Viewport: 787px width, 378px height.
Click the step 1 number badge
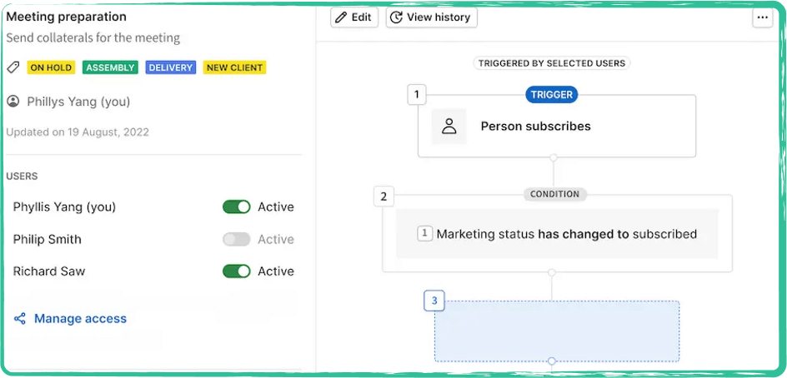click(417, 94)
